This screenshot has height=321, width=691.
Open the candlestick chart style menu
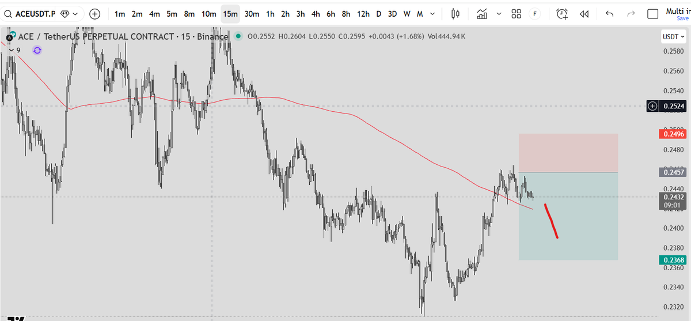[x=456, y=13]
